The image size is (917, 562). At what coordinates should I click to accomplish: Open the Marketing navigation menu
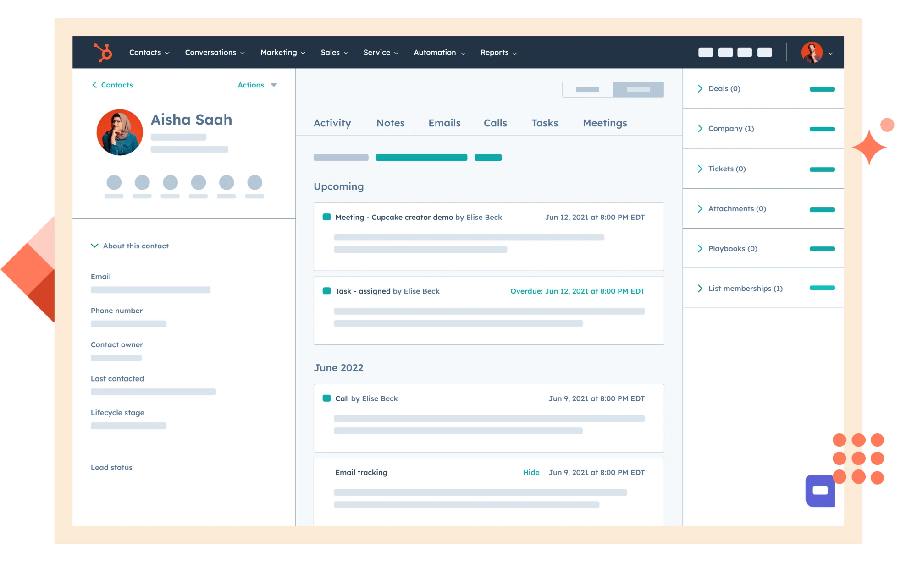(x=282, y=52)
